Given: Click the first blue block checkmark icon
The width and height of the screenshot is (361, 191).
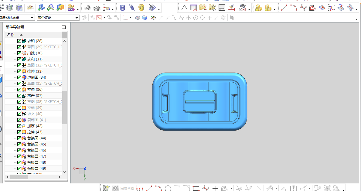Looking at the screenshot, I should (41, 8).
